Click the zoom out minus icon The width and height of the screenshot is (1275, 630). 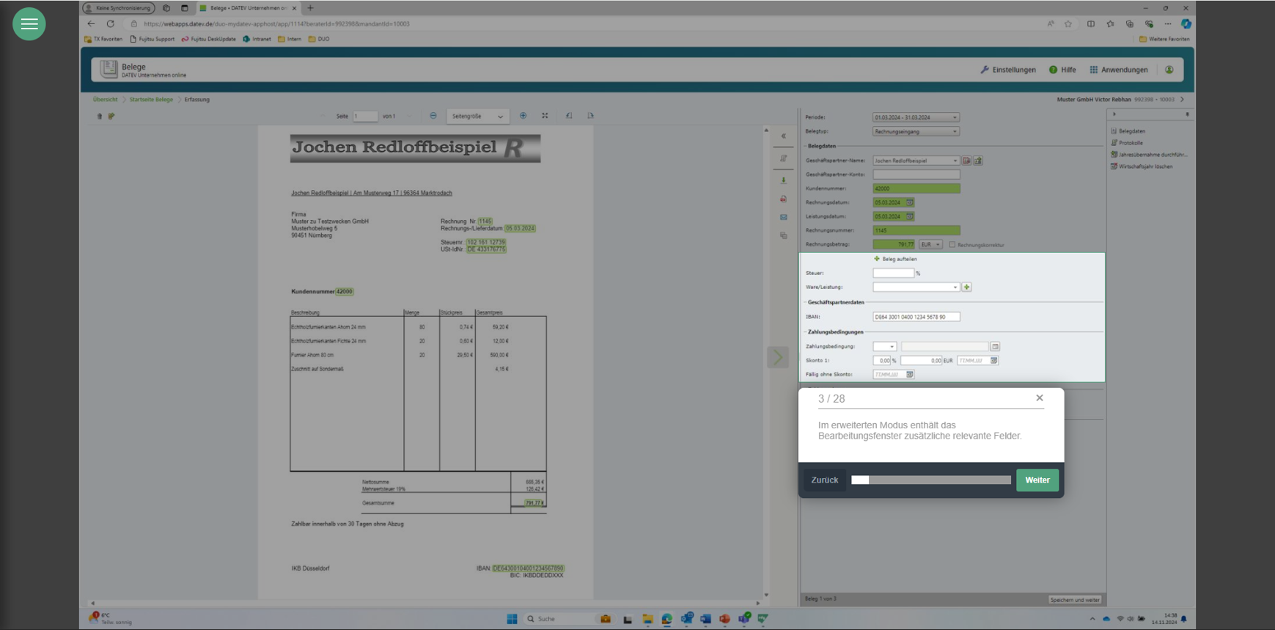pos(433,116)
